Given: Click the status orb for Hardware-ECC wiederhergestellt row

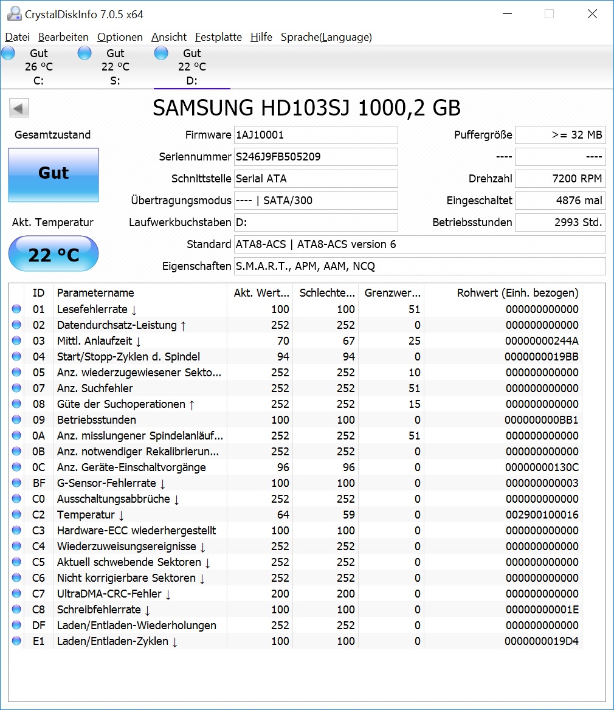Looking at the screenshot, I should 17,530.
